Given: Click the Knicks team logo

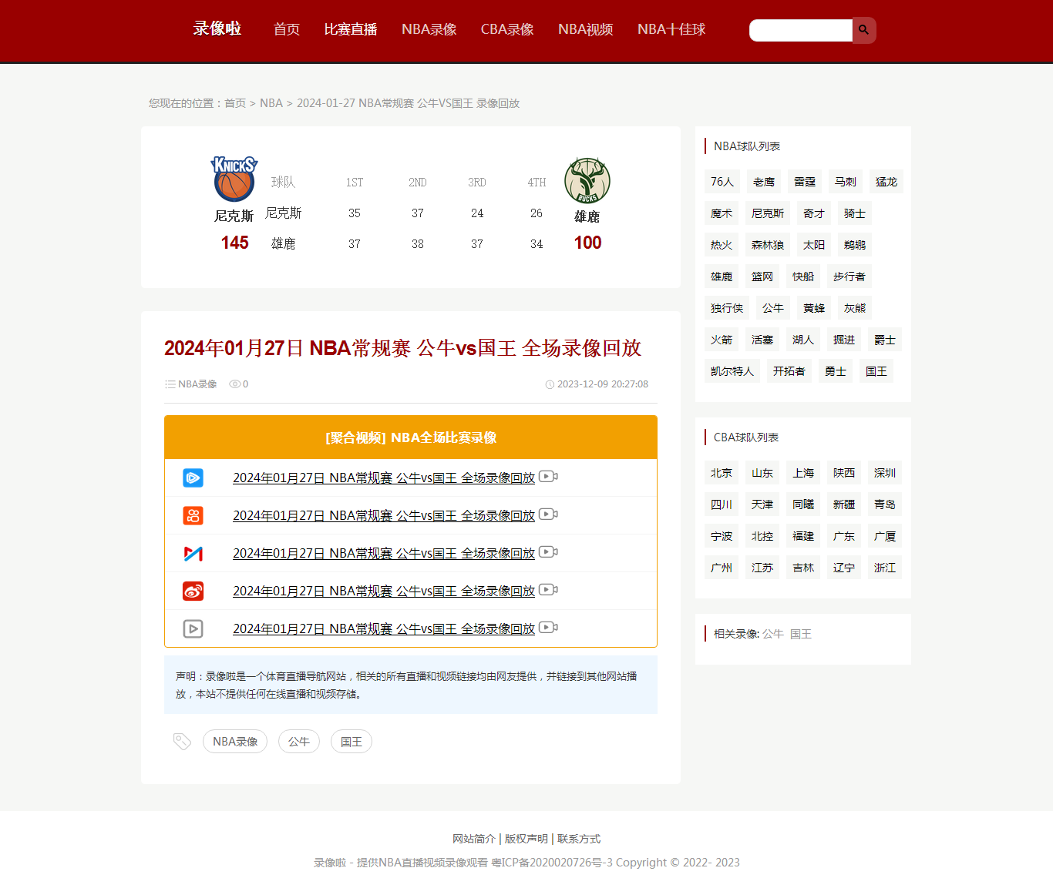Looking at the screenshot, I should click(234, 179).
